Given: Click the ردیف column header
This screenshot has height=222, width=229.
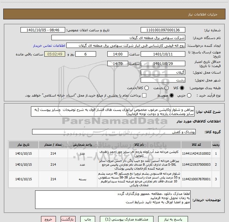Looking at the screenshot, I should pos(216,145).
